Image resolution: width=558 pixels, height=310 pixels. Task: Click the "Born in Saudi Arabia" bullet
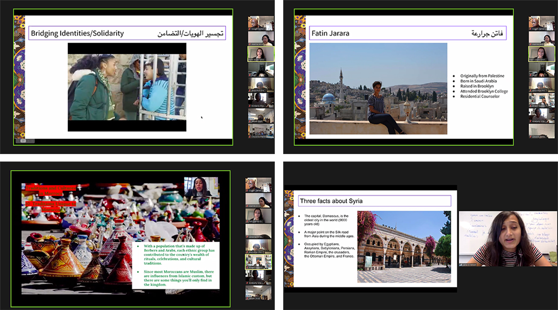tap(479, 81)
